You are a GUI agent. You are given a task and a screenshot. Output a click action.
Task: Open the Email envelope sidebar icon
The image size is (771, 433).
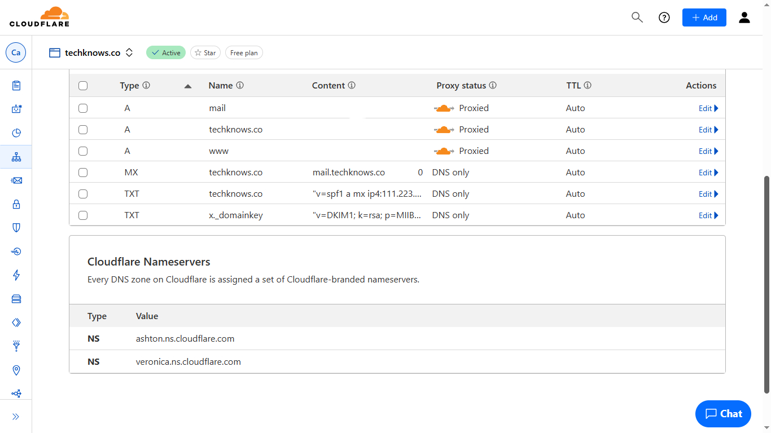tap(16, 180)
